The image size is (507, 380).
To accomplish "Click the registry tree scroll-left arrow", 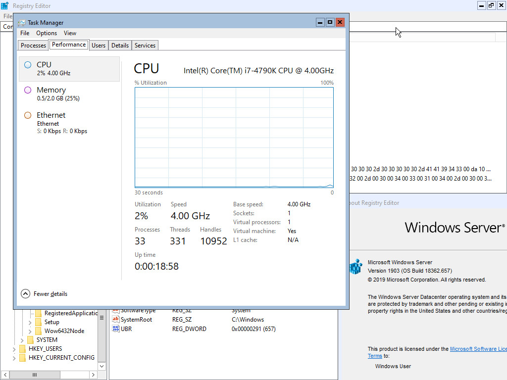I will (5, 375).
